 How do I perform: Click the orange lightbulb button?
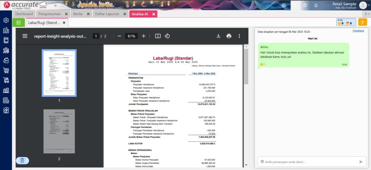tap(362, 23)
